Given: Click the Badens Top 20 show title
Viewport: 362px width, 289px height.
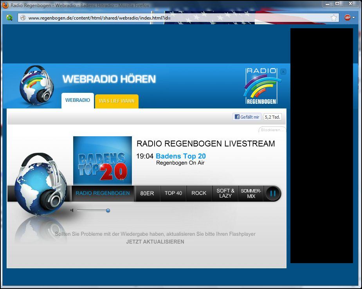Looking at the screenshot, I should point(181,156).
